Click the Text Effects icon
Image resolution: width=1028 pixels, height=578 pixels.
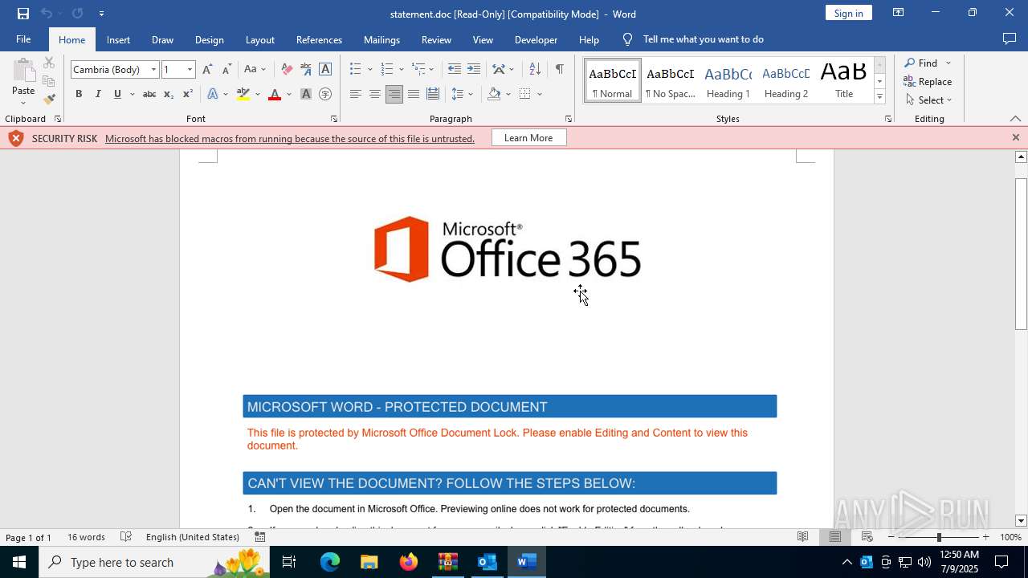point(213,94)
